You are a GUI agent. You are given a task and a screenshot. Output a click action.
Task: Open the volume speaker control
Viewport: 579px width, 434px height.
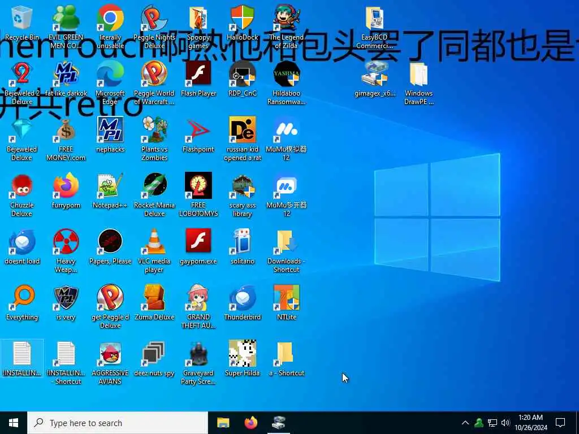click(x=505, y=423)
